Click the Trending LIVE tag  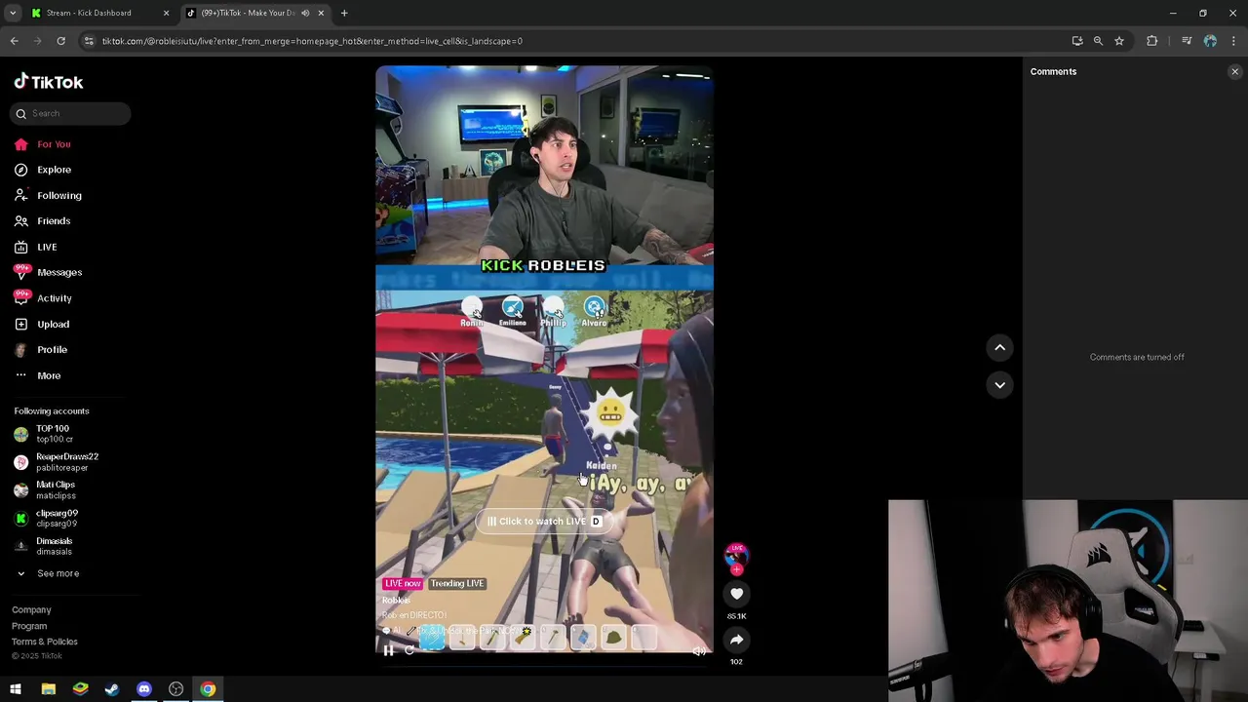tap(457, 583)
